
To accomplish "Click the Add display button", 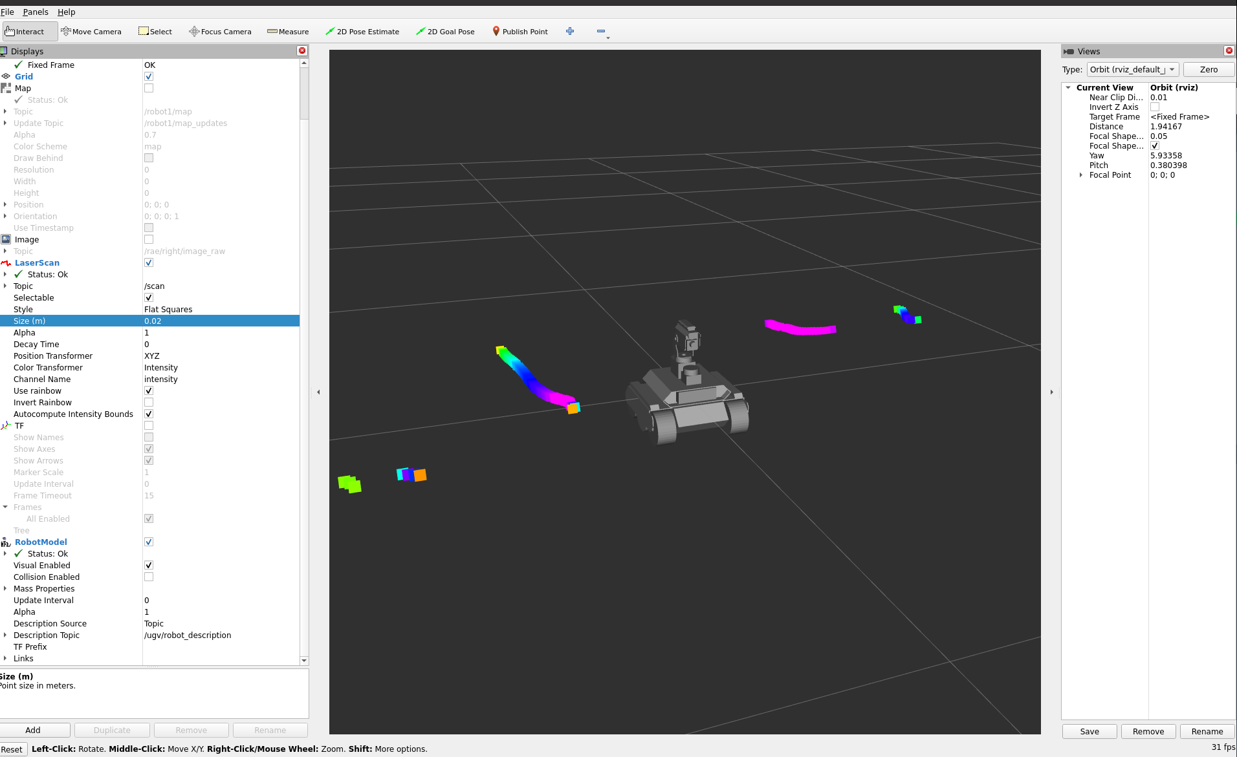I will 33,730.
